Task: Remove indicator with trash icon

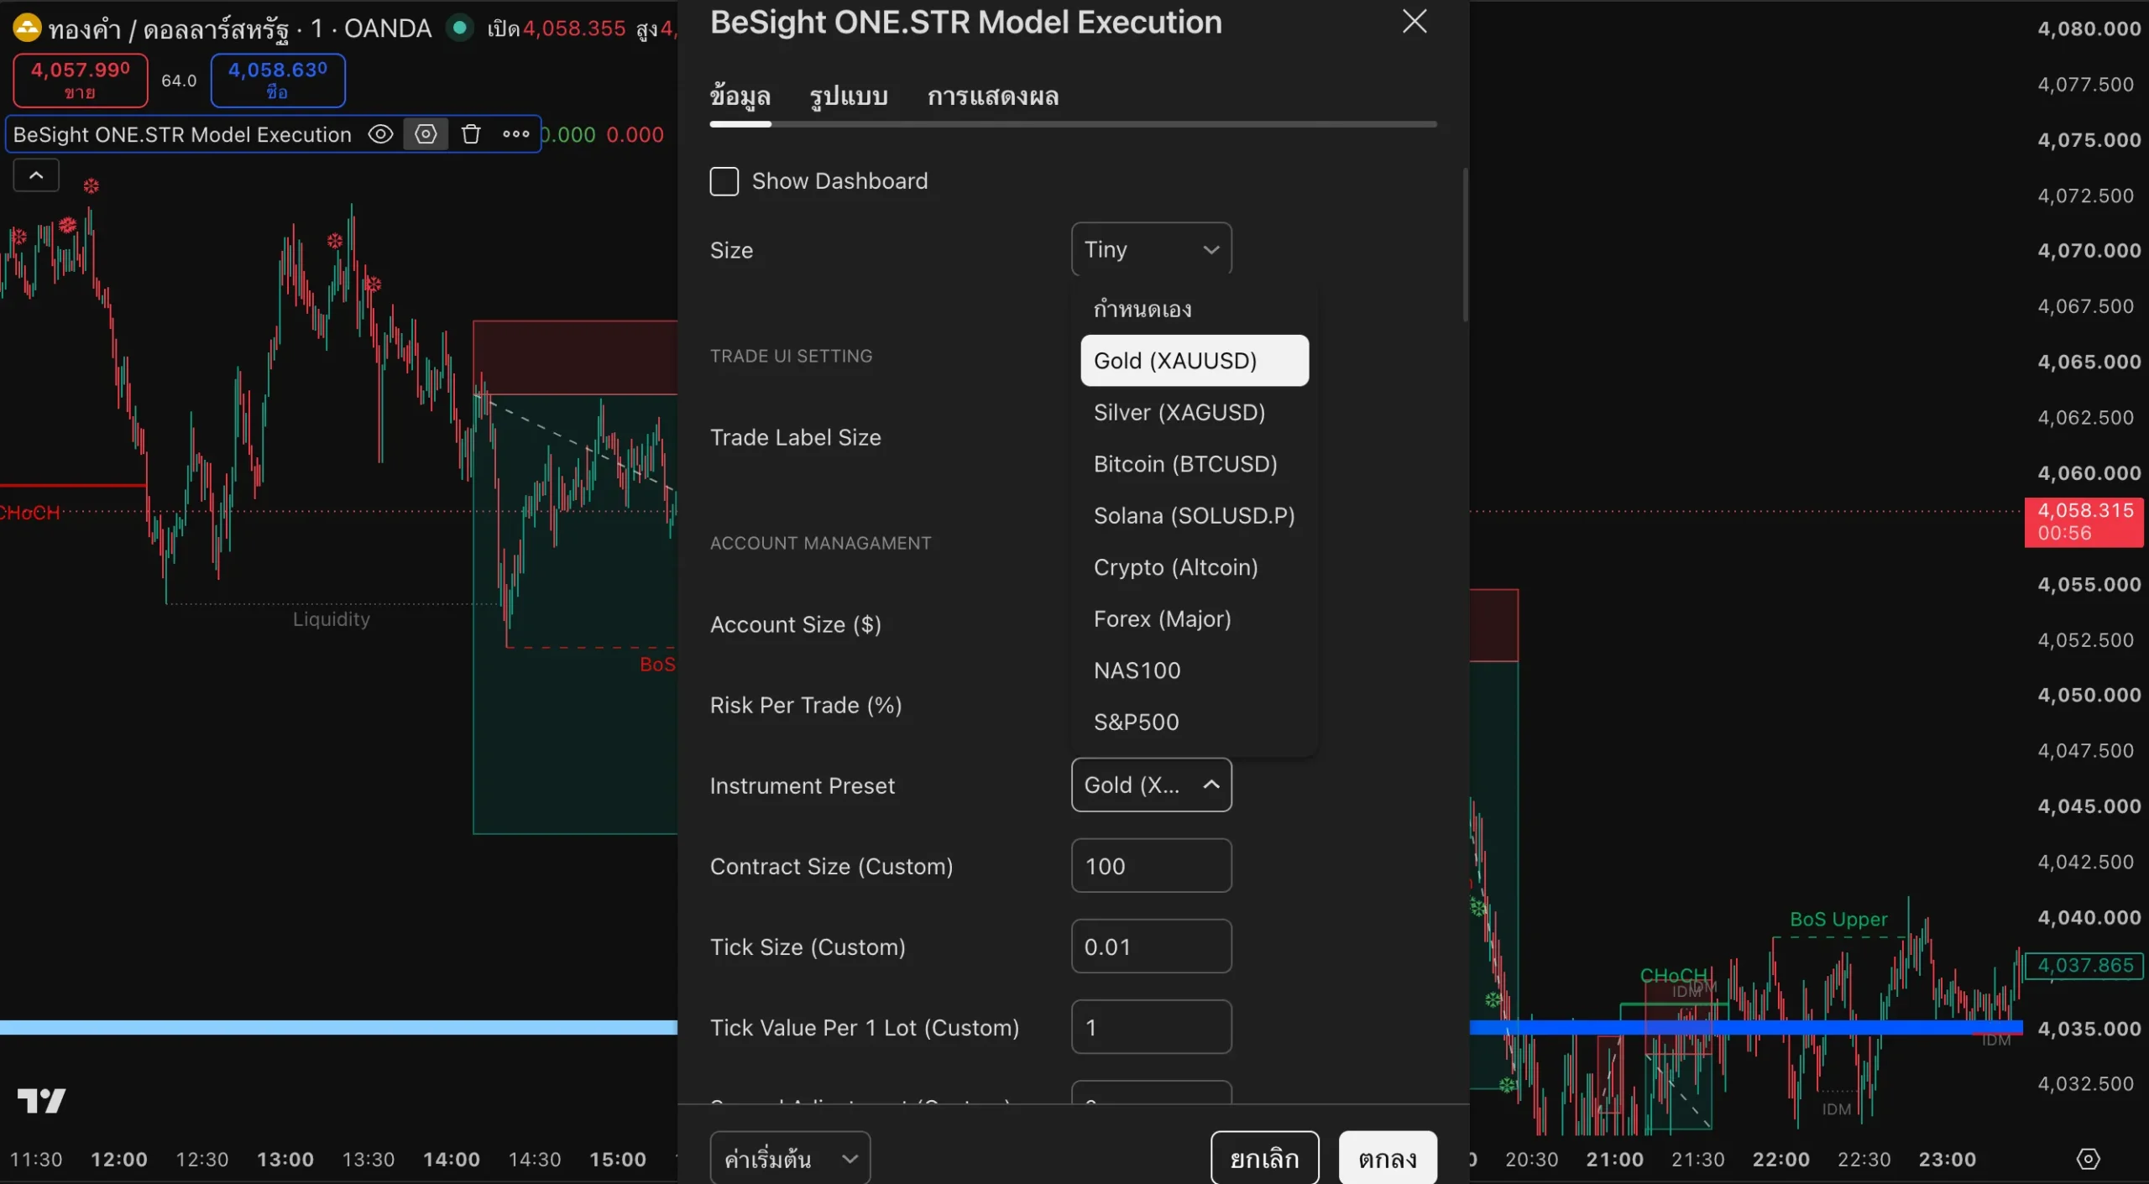Action: point(471,134)
